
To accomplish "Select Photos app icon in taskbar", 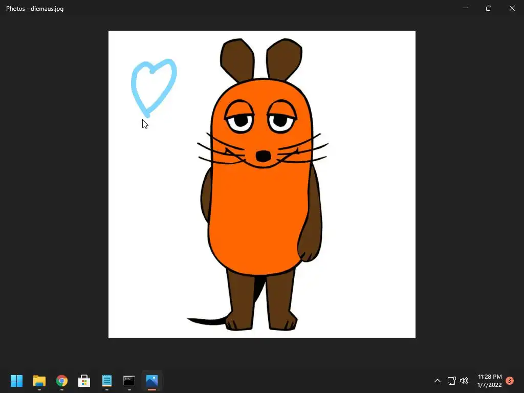I will pyautogui.click(x=151, y=381).
